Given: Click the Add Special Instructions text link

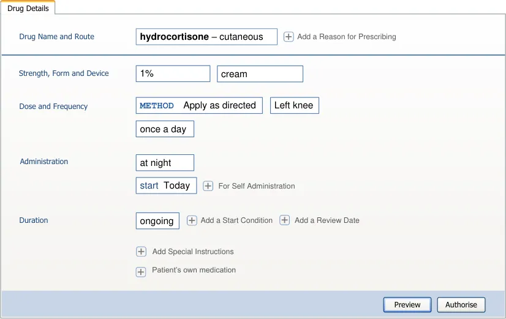Looking at the screenshot, I should [193, 252].
